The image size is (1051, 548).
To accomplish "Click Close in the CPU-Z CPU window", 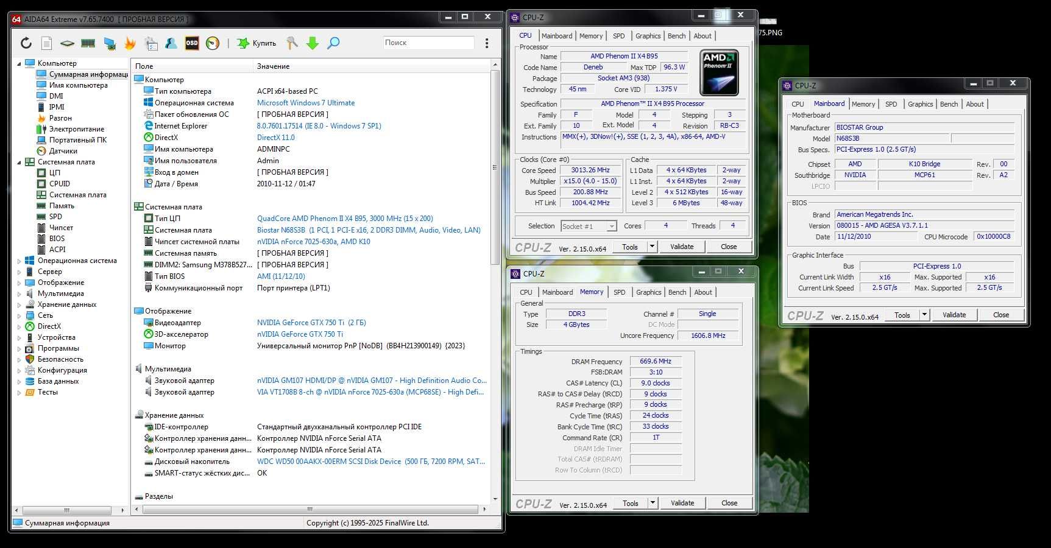I will (729, 247).
